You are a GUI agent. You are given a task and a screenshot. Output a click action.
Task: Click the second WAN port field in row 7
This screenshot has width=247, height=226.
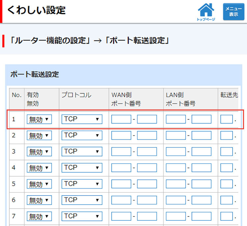pyautogui.click(x=147, y=216)
